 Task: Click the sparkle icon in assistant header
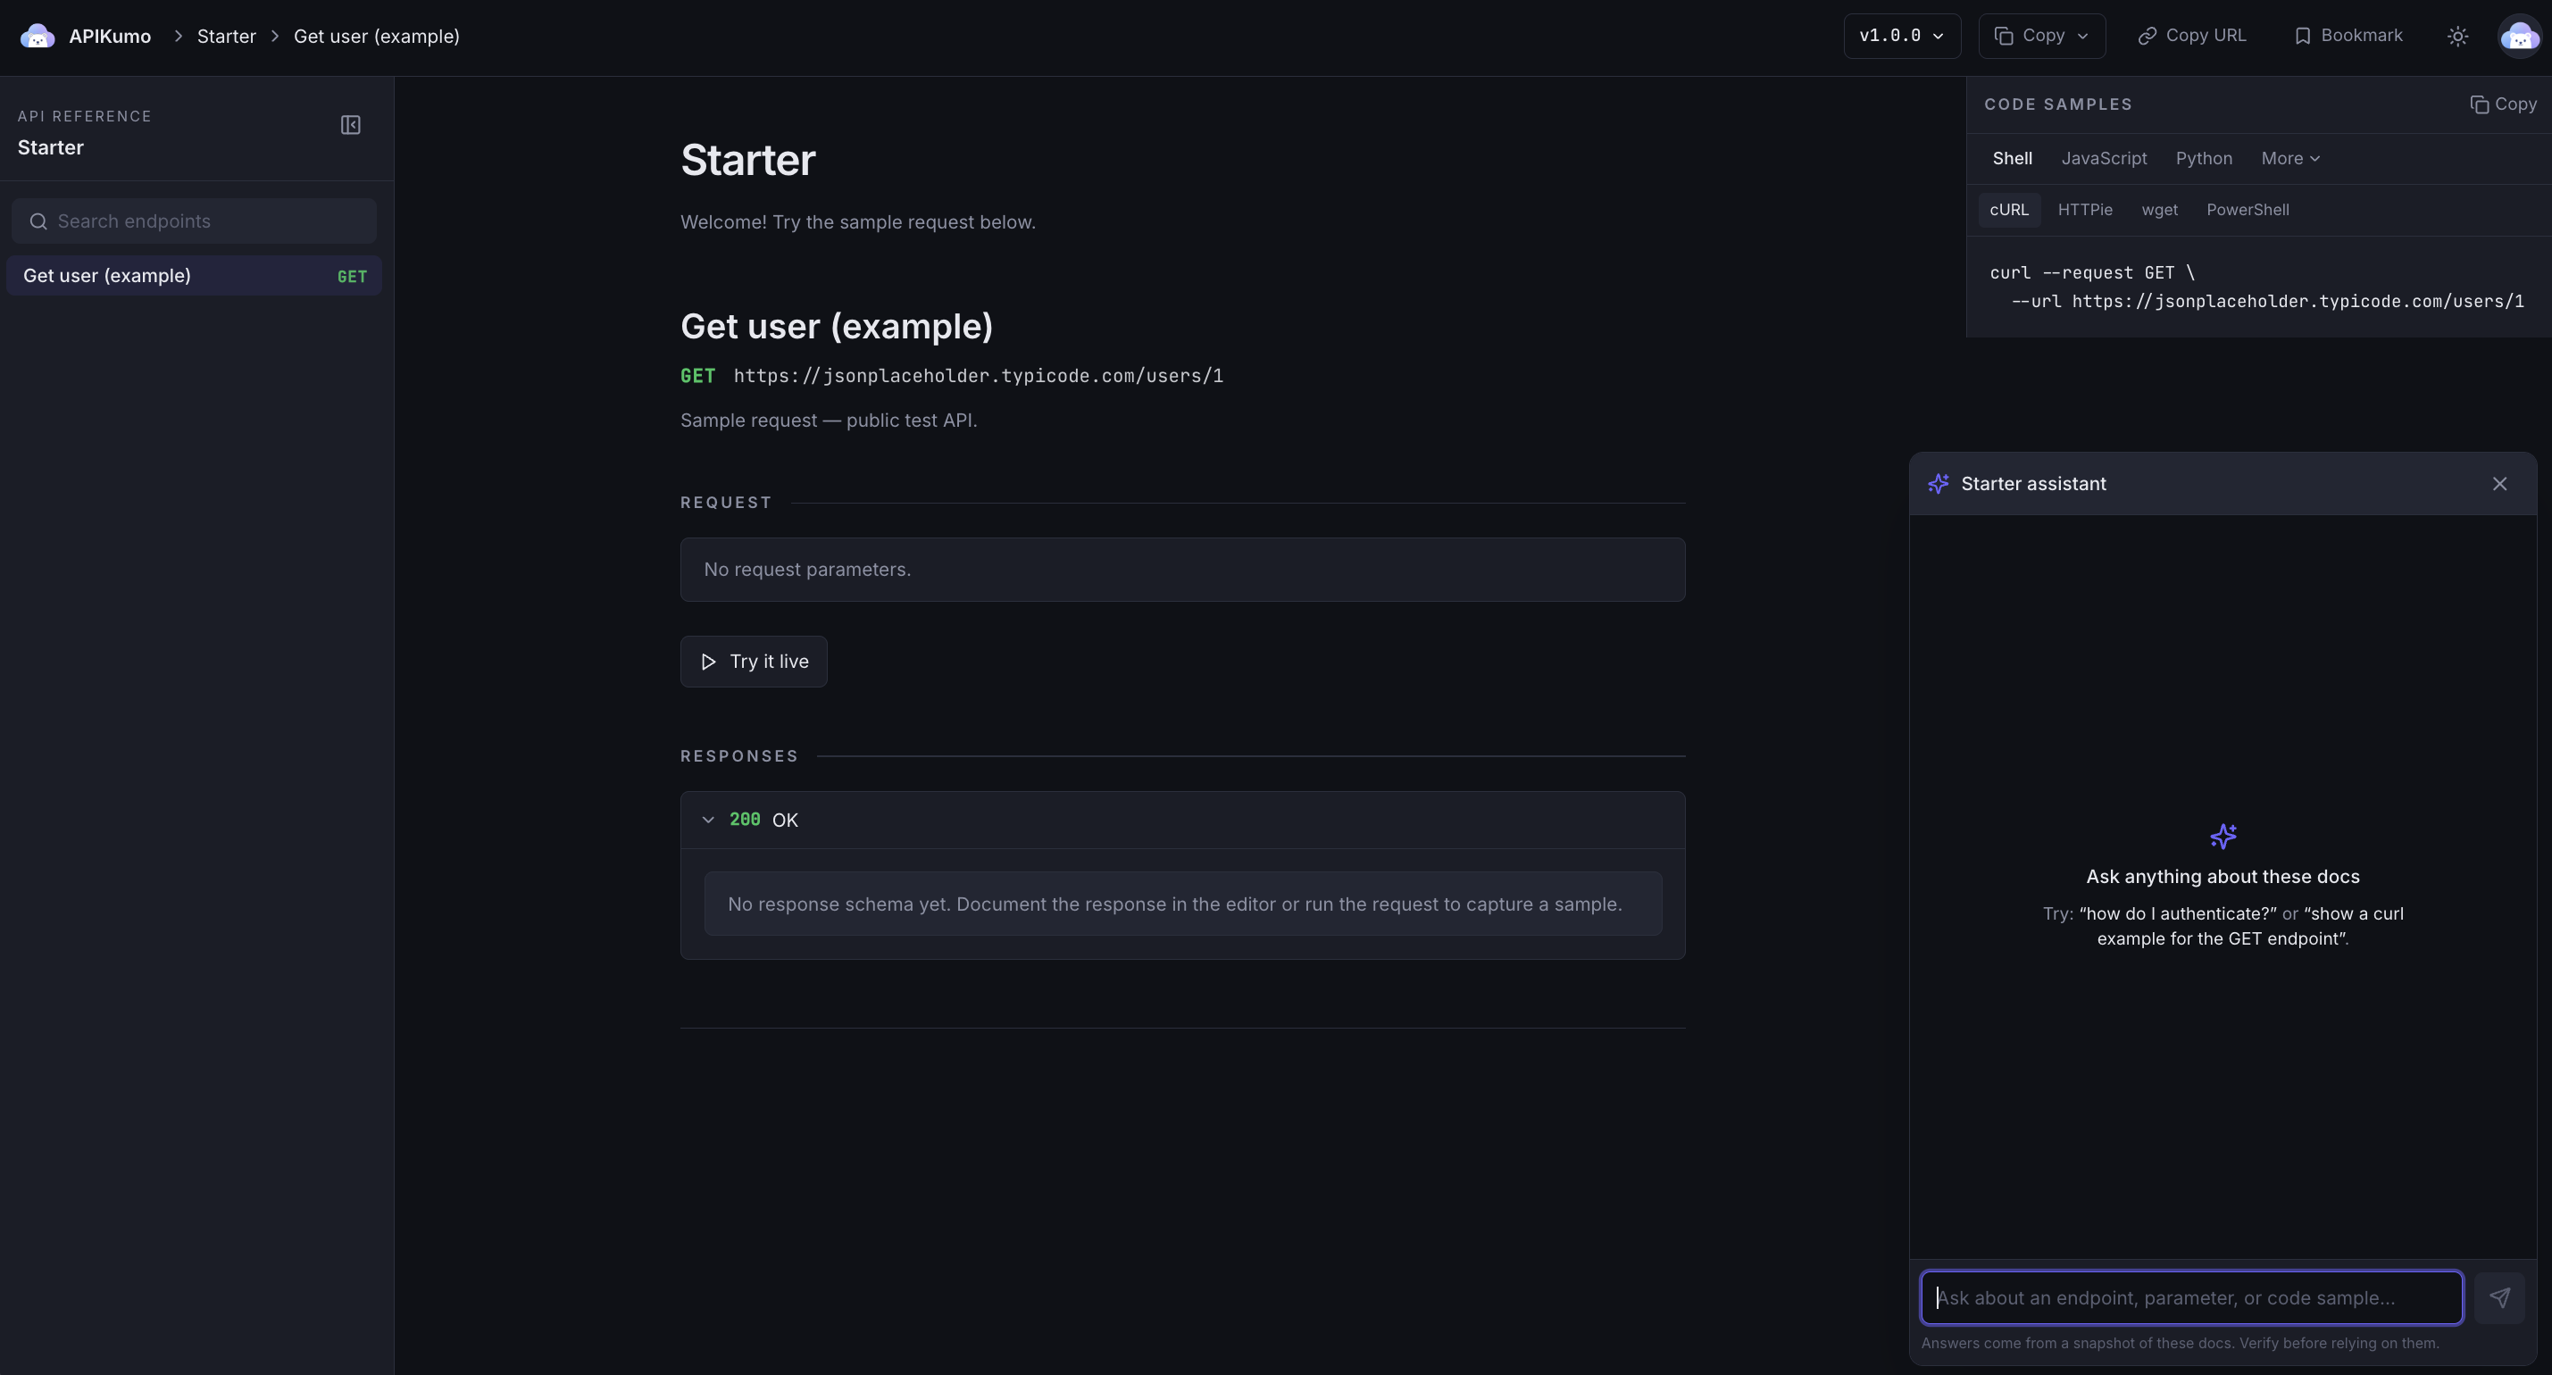click(1939, 483)
